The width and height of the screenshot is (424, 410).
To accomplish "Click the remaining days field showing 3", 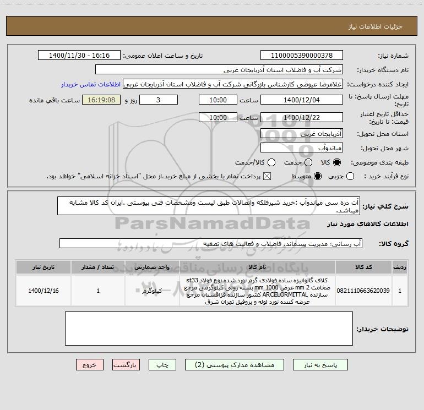I will click(159, 100).
